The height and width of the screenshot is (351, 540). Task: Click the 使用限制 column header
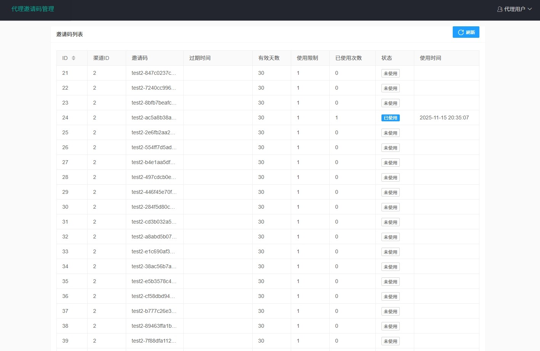(307, 58)
